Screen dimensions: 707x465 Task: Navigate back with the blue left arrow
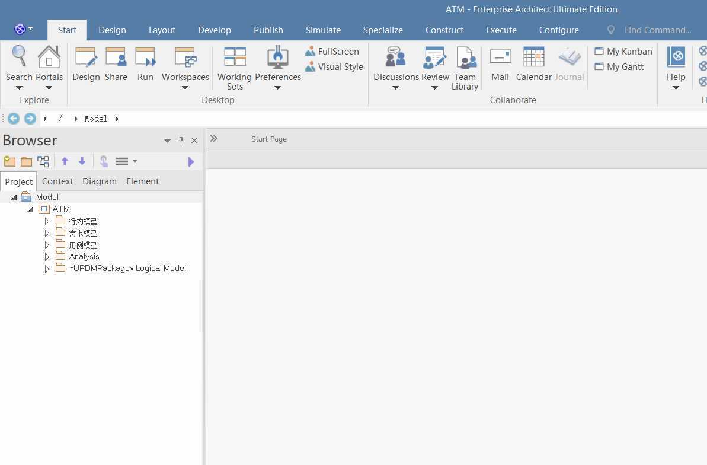[14, 119]
